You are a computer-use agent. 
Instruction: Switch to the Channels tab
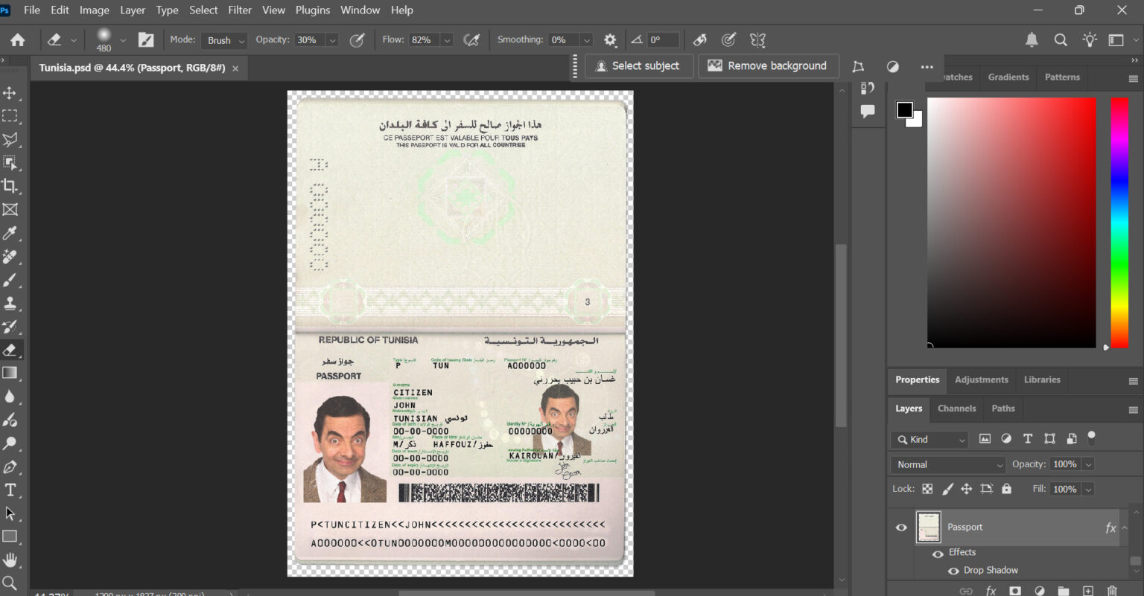[x=956, y=408]
